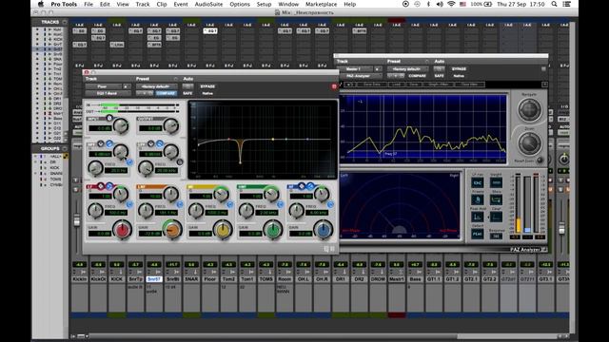
Task: Click the red target icon in EQ plugin header
Action: click(x=334, y=86)
